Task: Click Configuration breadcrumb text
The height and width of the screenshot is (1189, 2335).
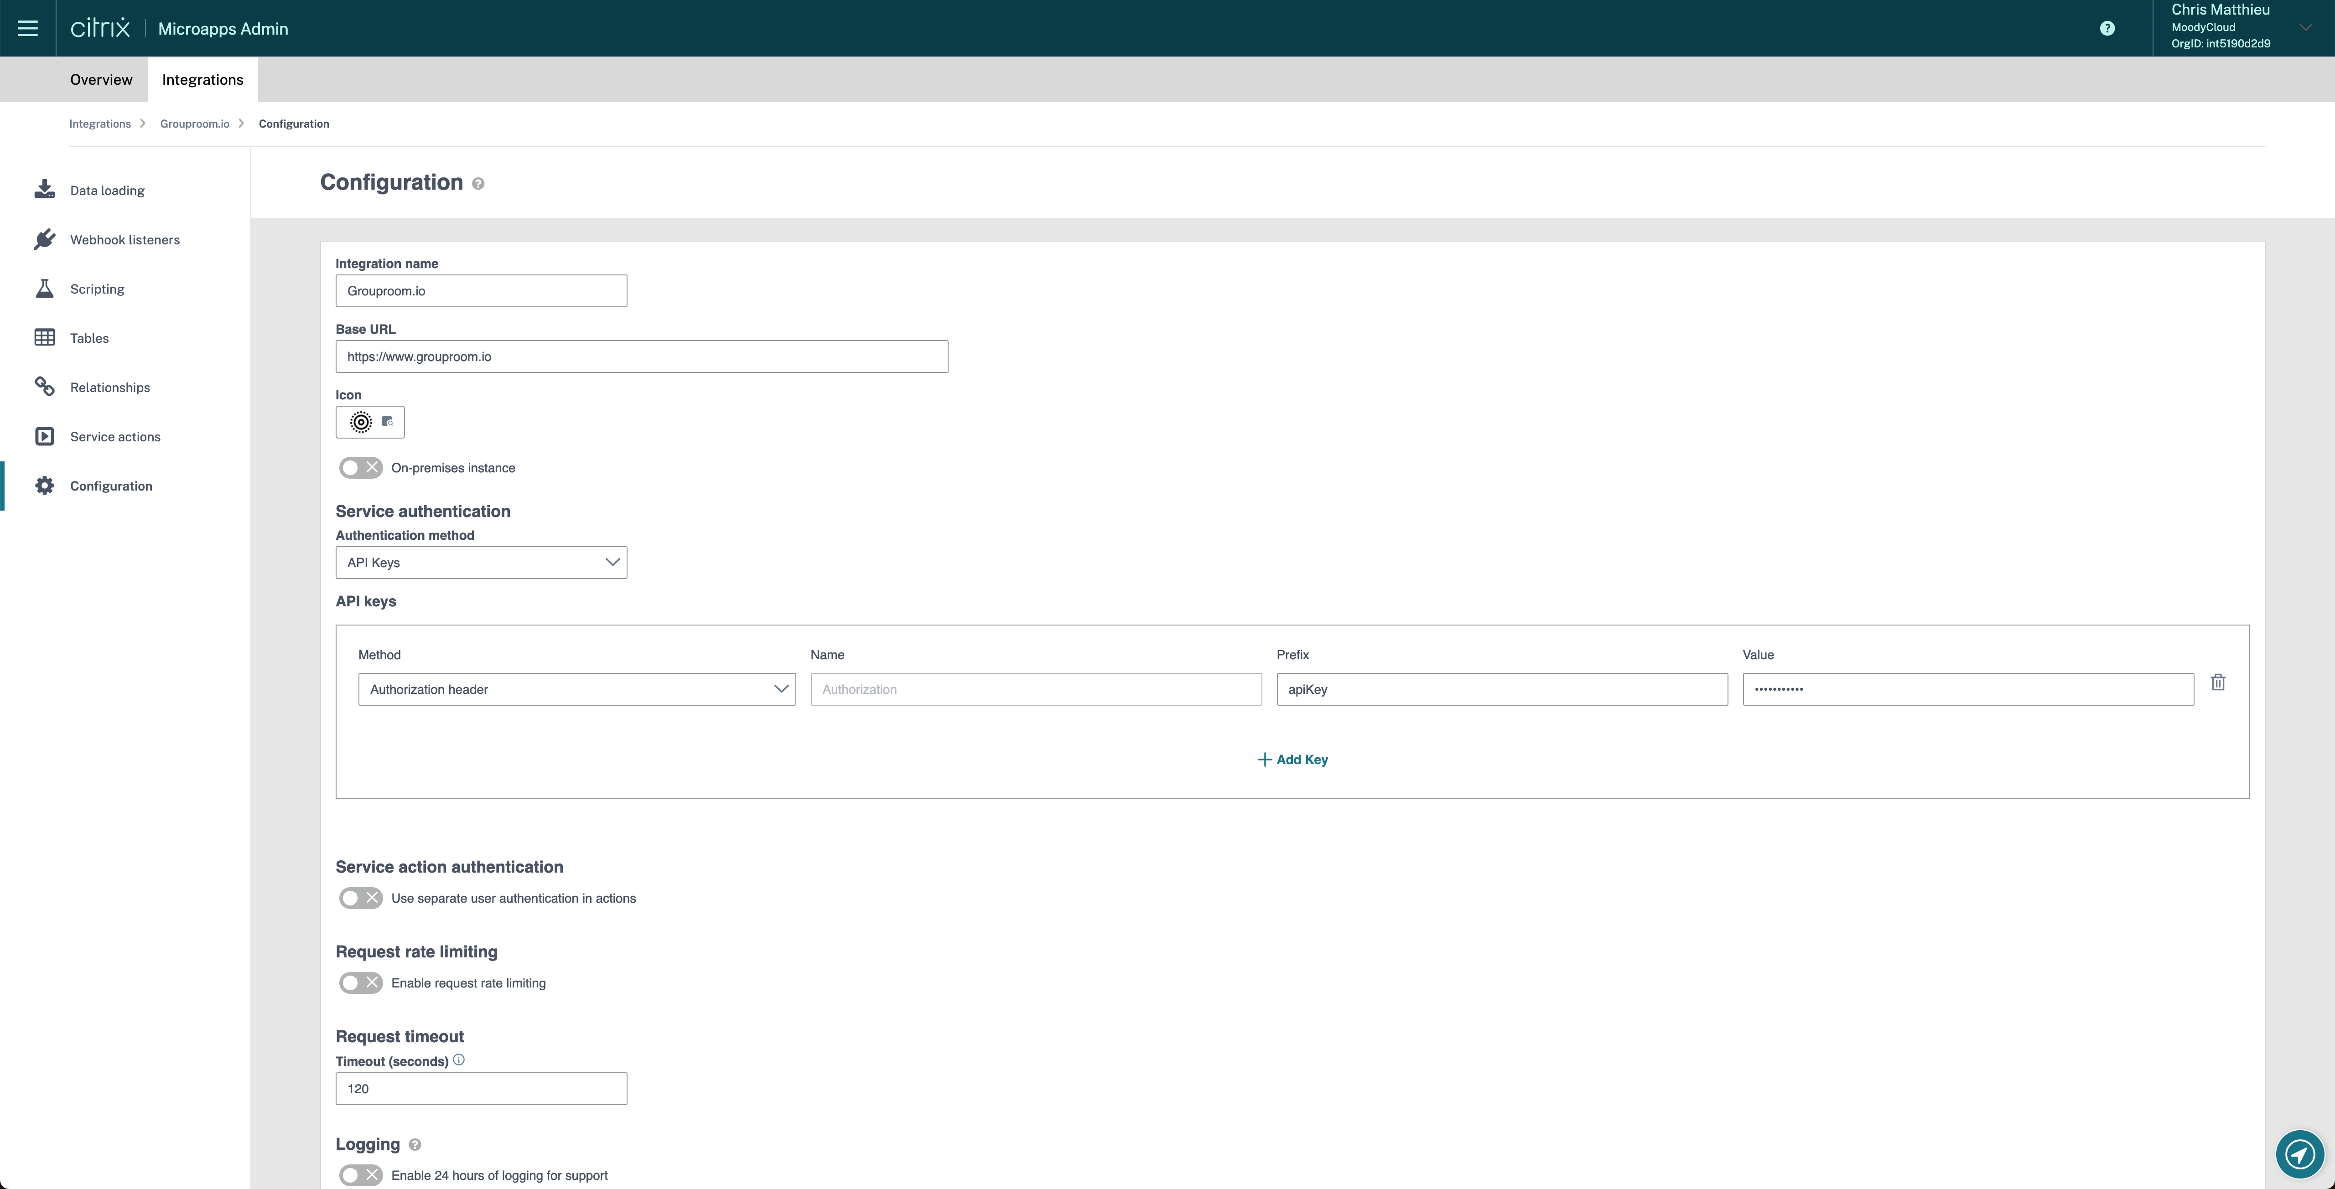Action: point(294,124)
